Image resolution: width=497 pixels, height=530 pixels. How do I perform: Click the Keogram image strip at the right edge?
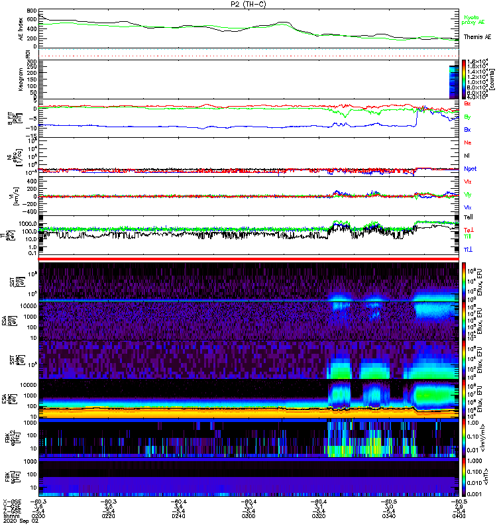coord(454,81)
